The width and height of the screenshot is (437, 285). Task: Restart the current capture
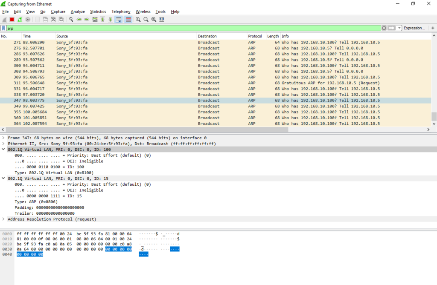pos(20,19)
